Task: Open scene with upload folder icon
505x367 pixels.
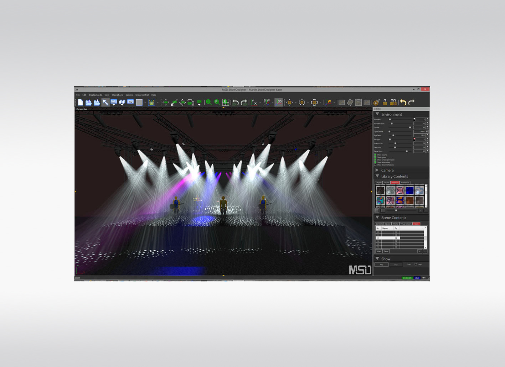Action: click(x=88, y=102)
